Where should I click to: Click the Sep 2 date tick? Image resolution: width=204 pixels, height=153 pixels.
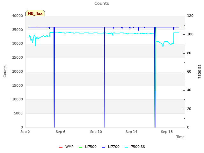[x=25, y=132]
